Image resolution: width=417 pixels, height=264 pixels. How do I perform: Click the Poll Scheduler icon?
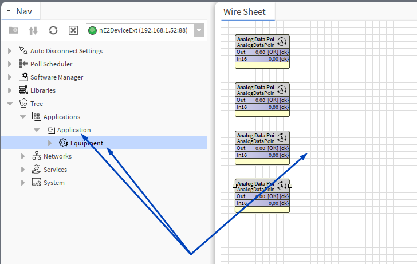pyautogui.click(x=23, y=64)
